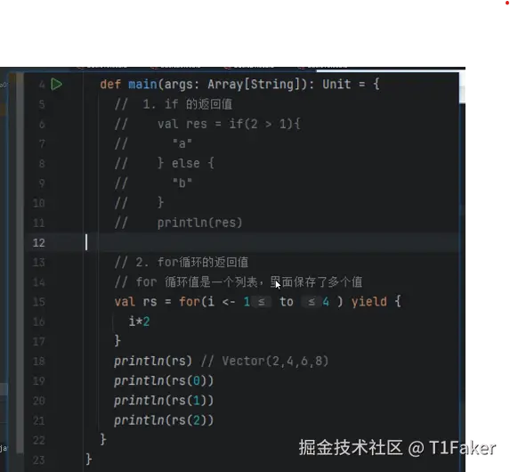Click the closing brace on line 17
510x472 pixels.
pyautogui.click(x=117, y=341)
